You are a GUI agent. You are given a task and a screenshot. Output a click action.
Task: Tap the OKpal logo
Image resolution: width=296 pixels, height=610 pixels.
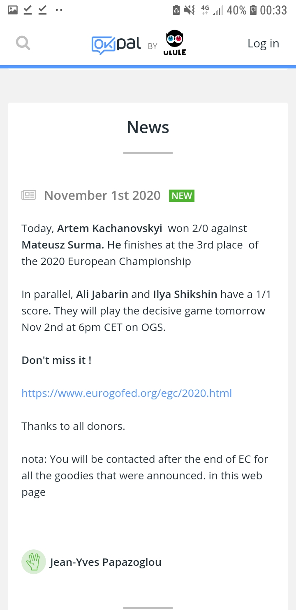(x=116, y=44)
